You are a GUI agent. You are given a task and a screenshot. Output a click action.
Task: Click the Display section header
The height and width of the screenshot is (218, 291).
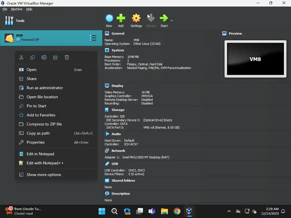pyautogui.click(x=117, y=86)
